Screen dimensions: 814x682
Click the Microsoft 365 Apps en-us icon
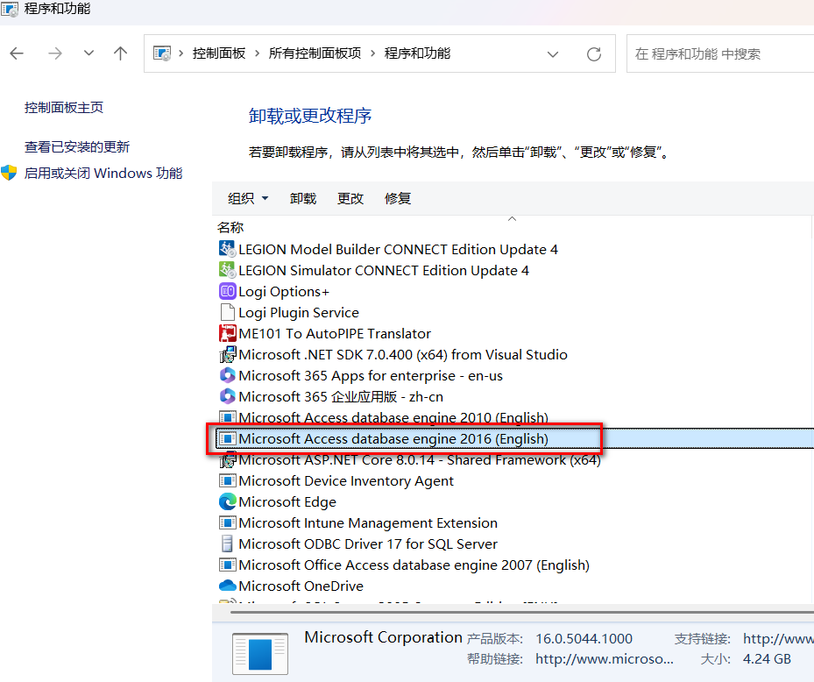point(228,375)
